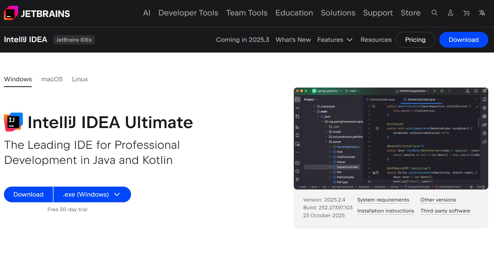The image size is (494, 259).
Task: Open System requirements link
Action: [x=383, y=200]
